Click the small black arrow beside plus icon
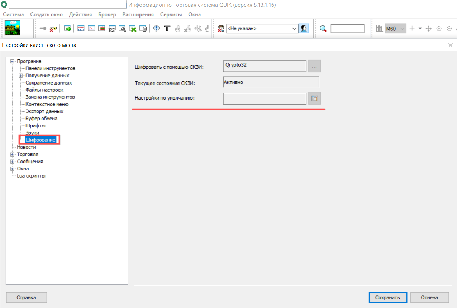Image resolution: width=457 pixels, height=308 pixels. 420,28
